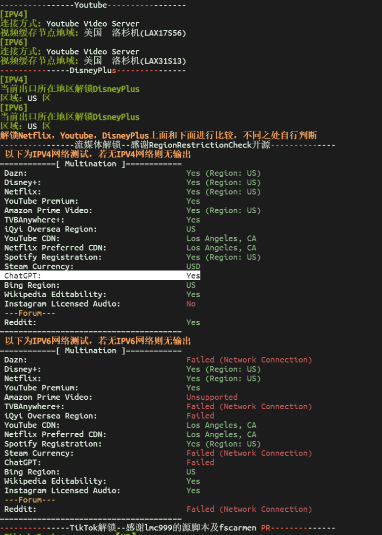
Task: Click YouTube Premium: Yes in IPV4 test
Action: tap(102, 201)
